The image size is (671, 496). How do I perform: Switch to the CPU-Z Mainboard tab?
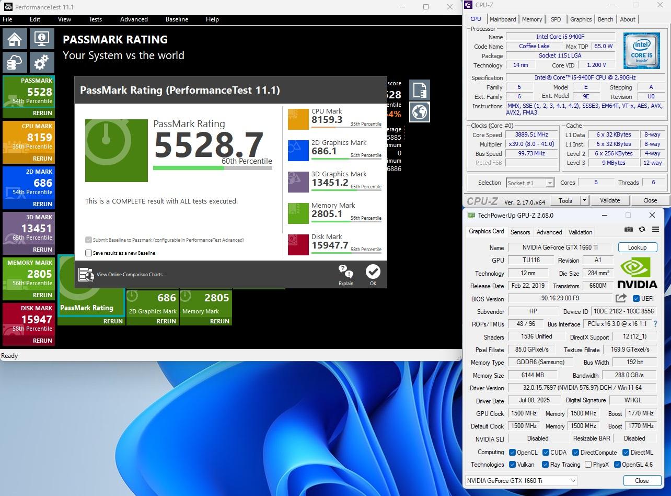click(x=503, y=19)
